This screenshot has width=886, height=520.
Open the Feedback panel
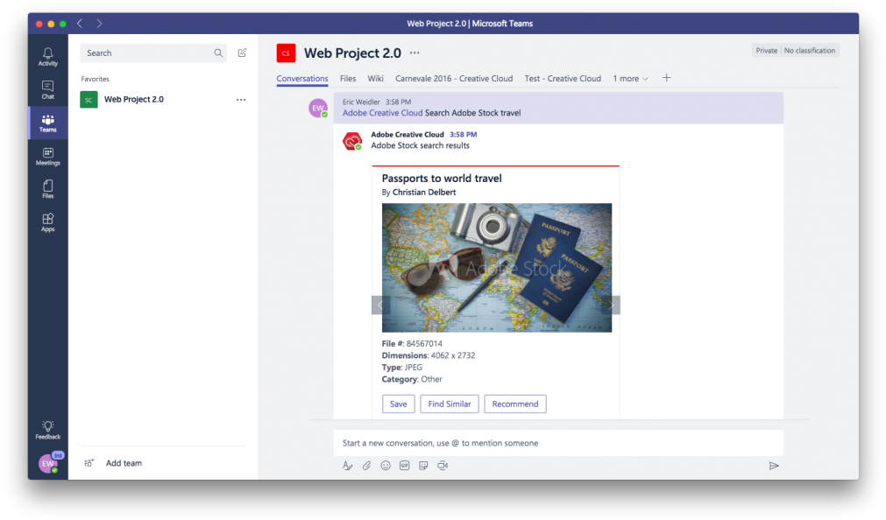[x=47, y=429]
